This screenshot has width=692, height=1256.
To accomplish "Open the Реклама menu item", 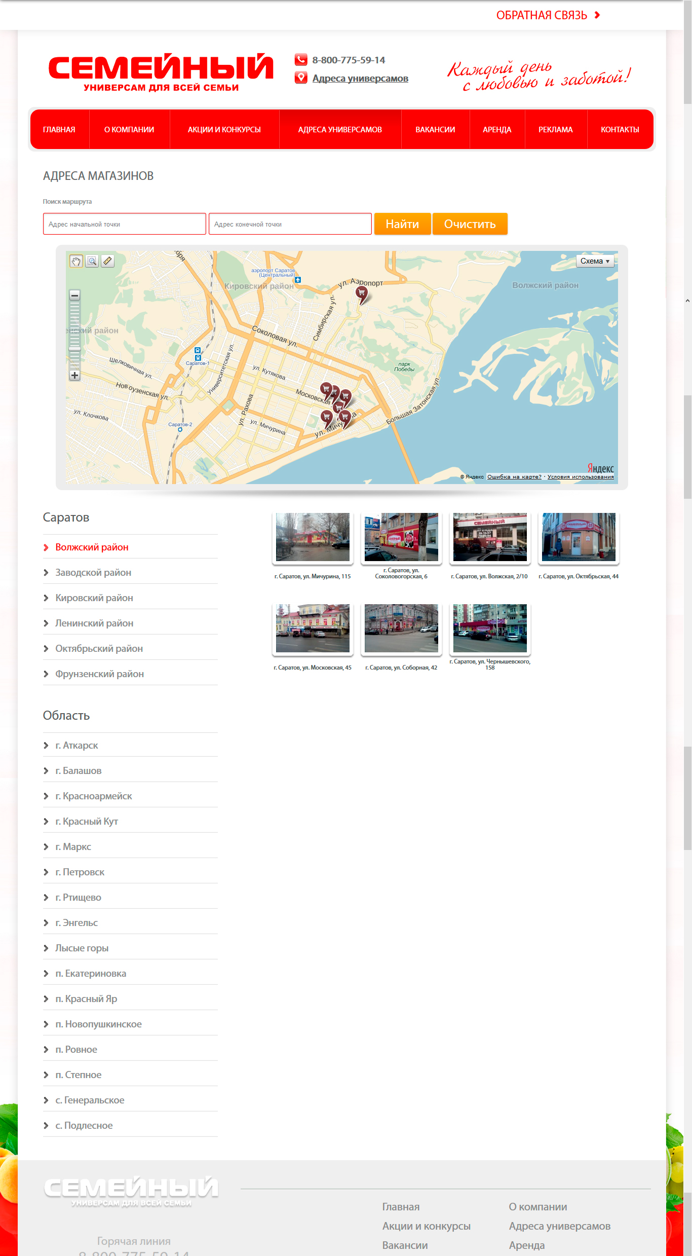I will click(556, 130).
